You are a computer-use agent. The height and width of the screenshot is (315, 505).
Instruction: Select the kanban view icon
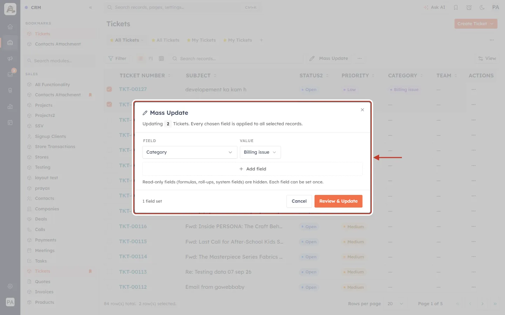point(151,58)
